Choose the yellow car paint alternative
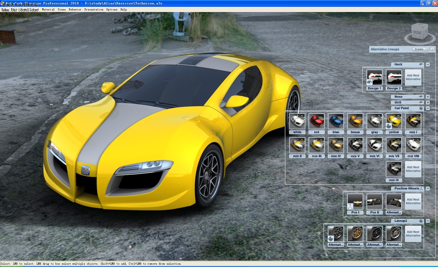Screen dimensions: 438x267 [x=394, y=121]
